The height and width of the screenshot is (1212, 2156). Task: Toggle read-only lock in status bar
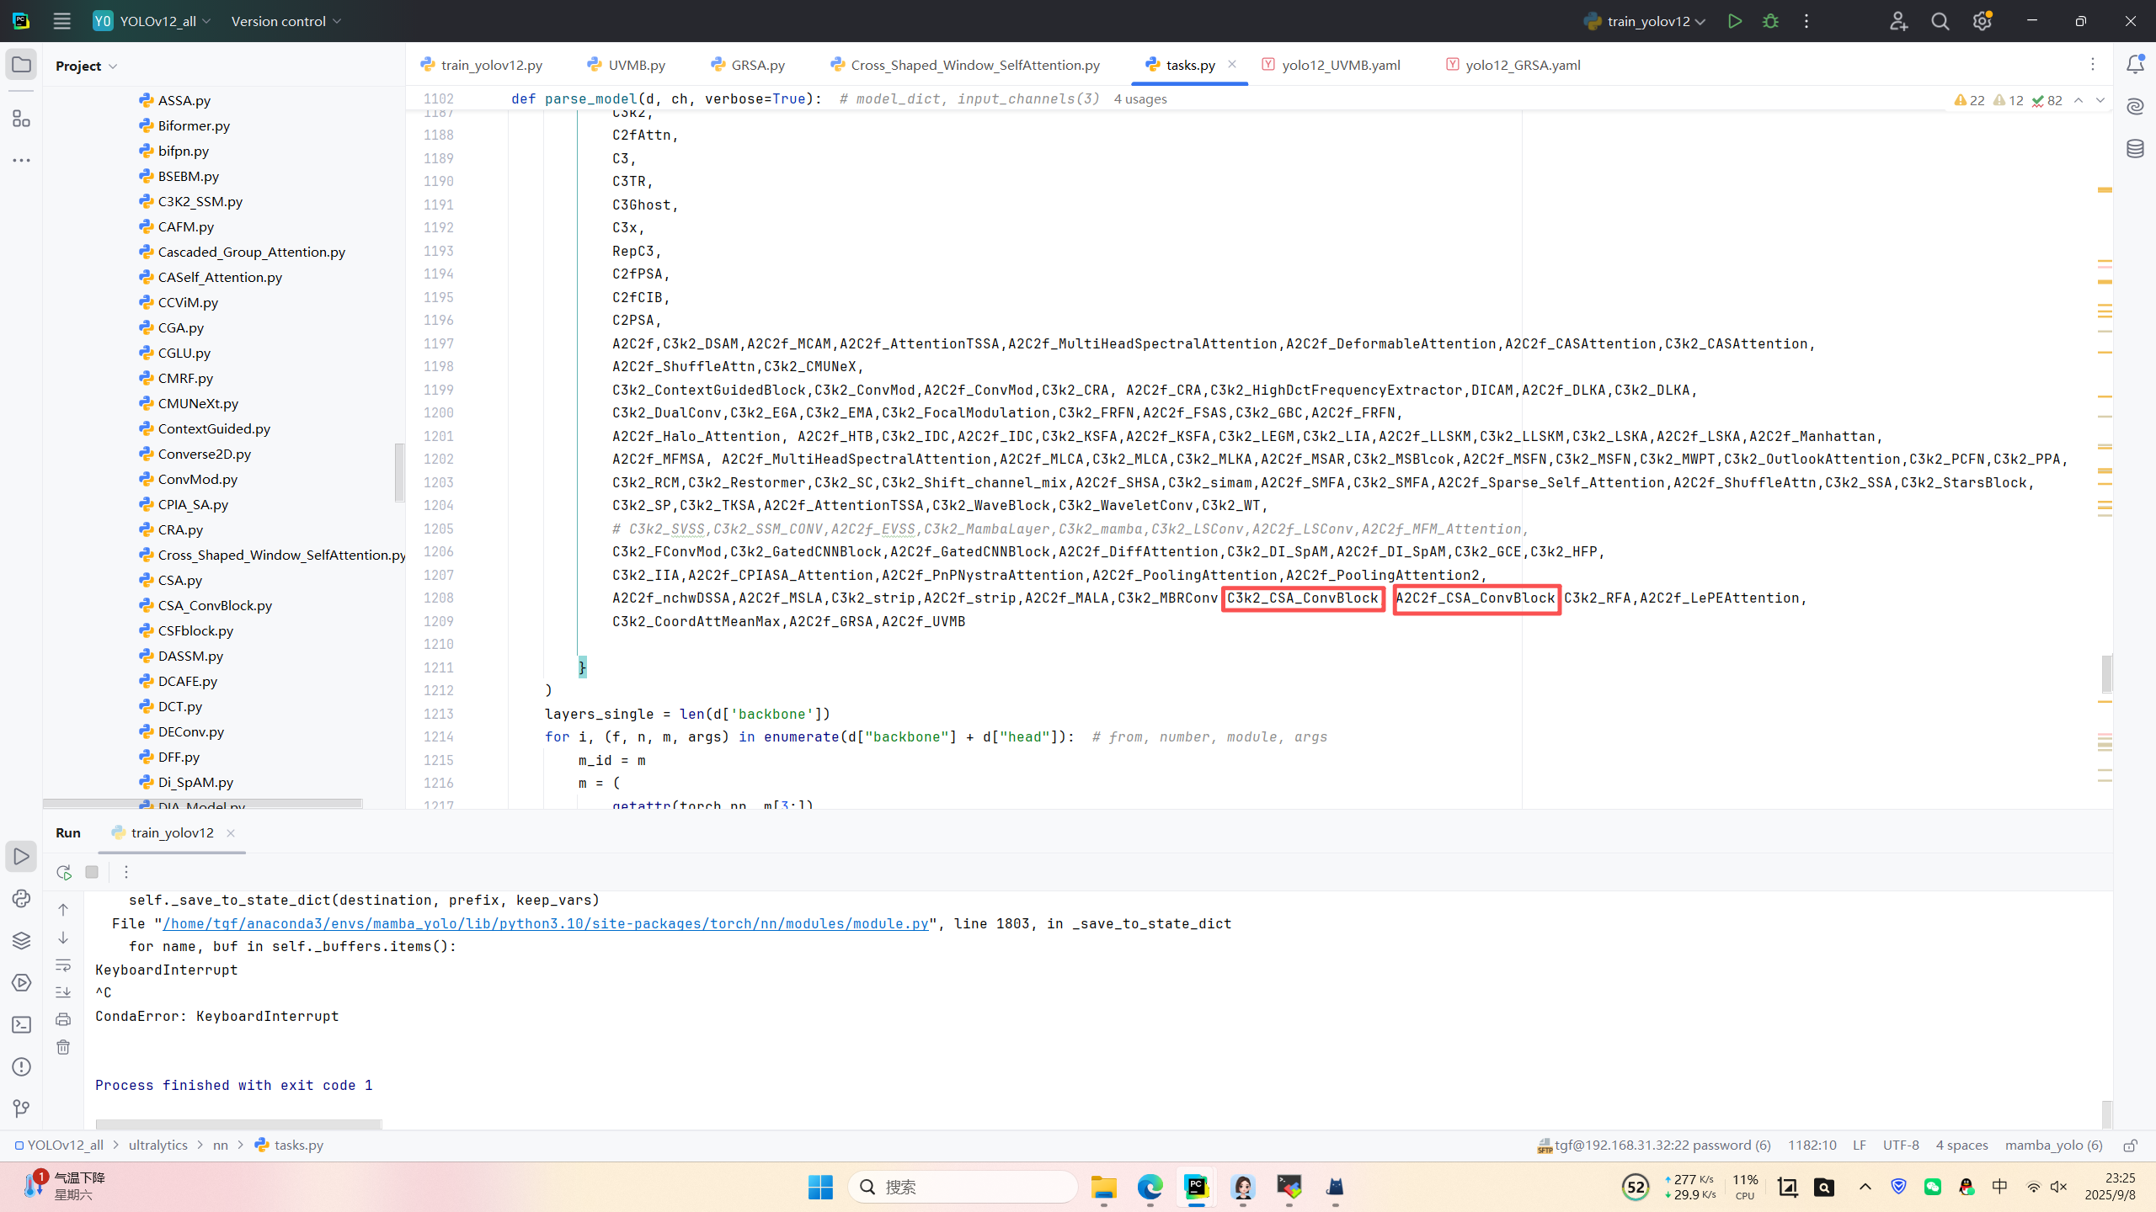coord(2131,1146)
